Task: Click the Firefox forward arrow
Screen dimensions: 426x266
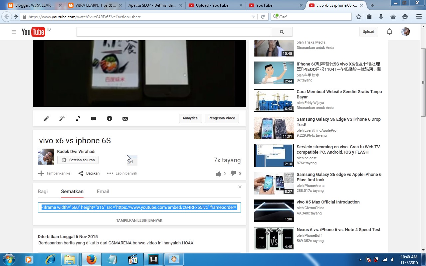Action: pos(16,17)
